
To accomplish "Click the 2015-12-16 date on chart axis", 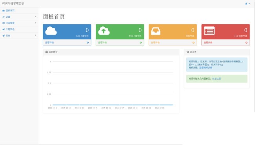I will (x=106, y=108).
